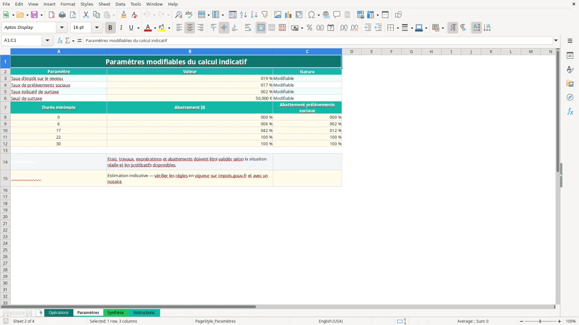This screenshot has height=325, width=579.
Task: Switch to the Instructions sheet tab
Action: (x=144, y=313)
